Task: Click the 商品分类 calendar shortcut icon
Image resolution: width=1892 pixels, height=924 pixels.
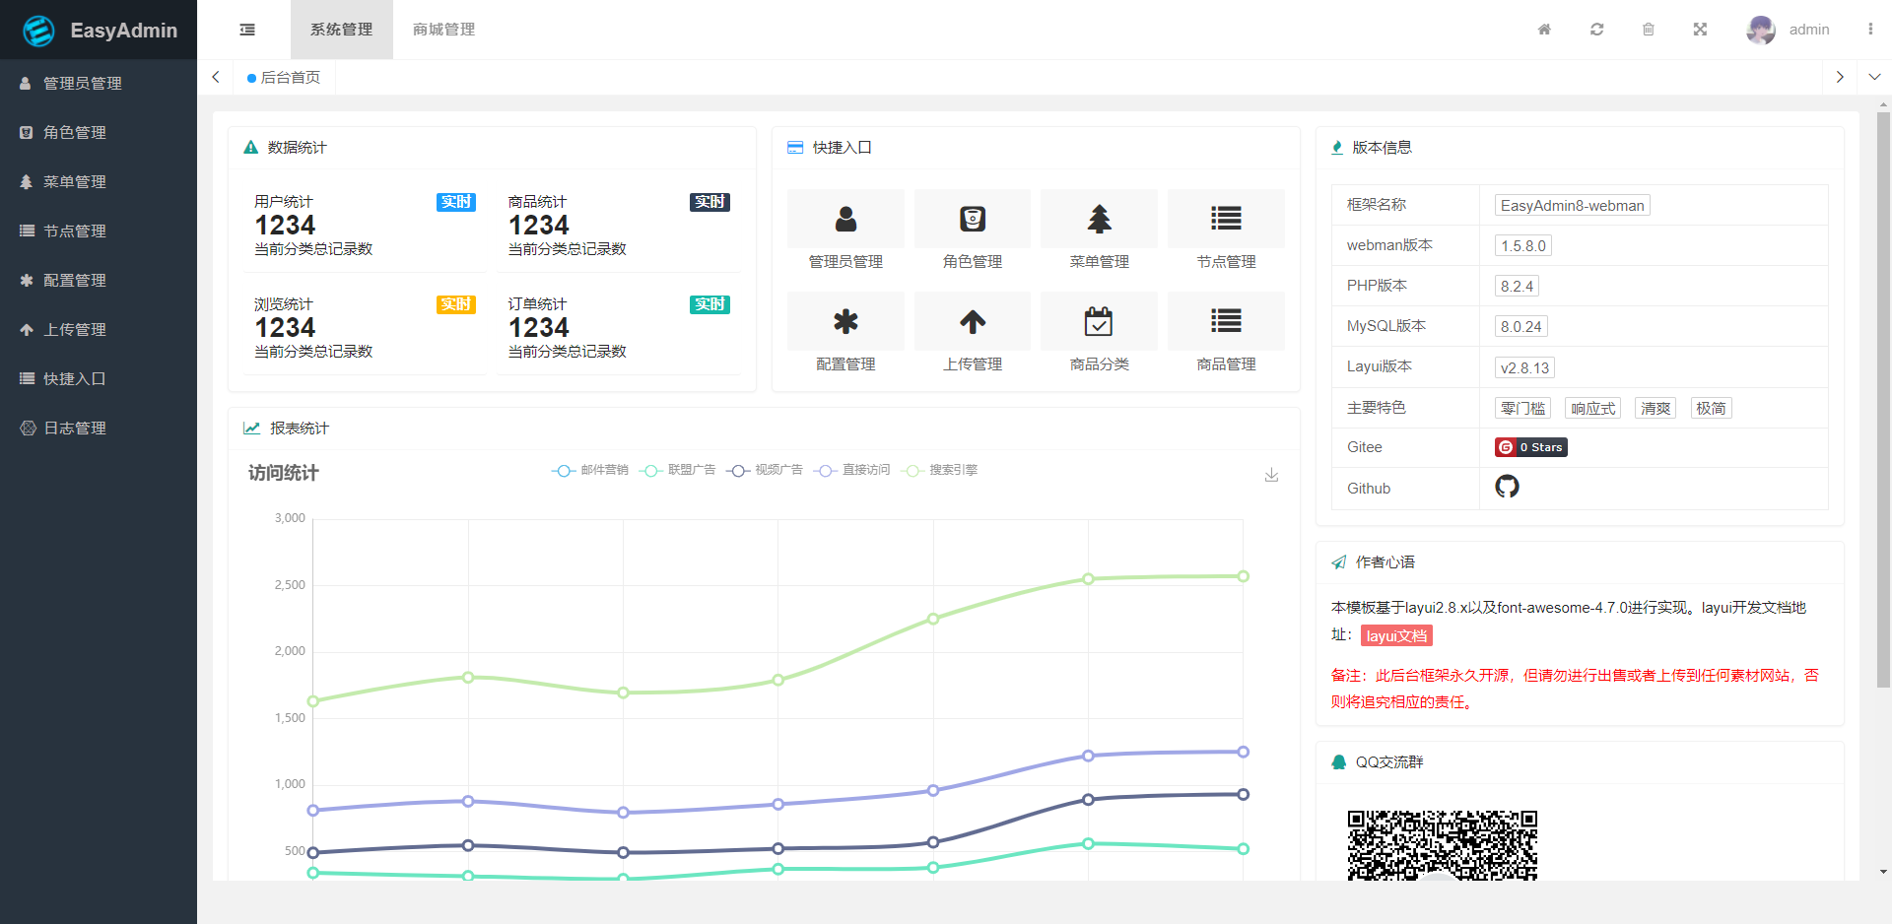Action: tap(1099, 321)
